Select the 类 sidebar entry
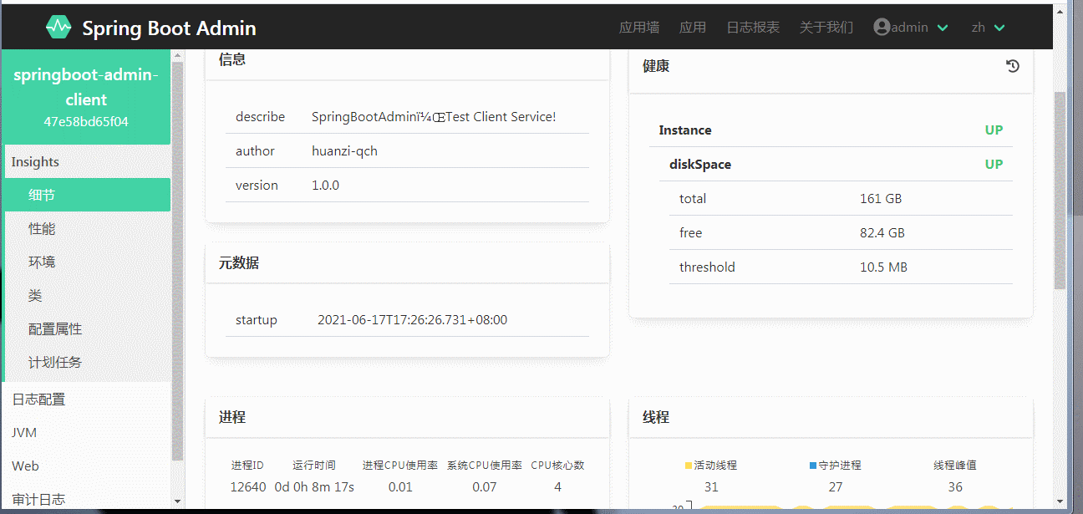The width and height of the screenshot is (1083, 514). [85, 296]
